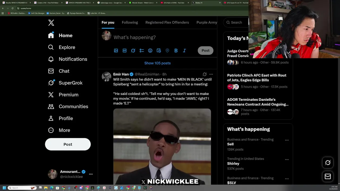Open more options for $SLV trend

coord(287,179)
